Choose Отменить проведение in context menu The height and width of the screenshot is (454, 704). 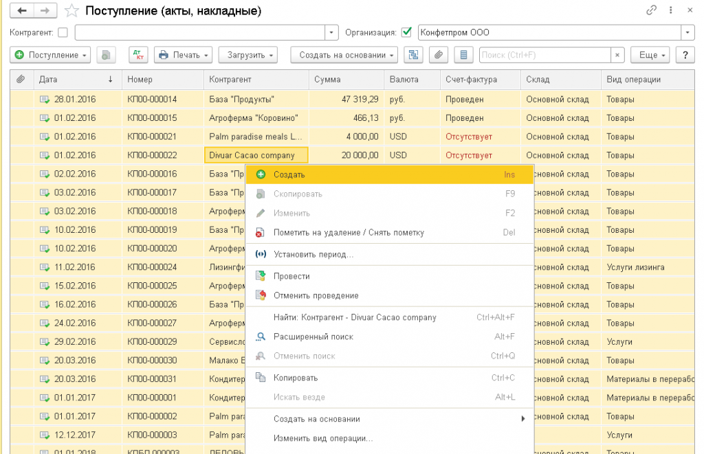click(x=390, y=295)
